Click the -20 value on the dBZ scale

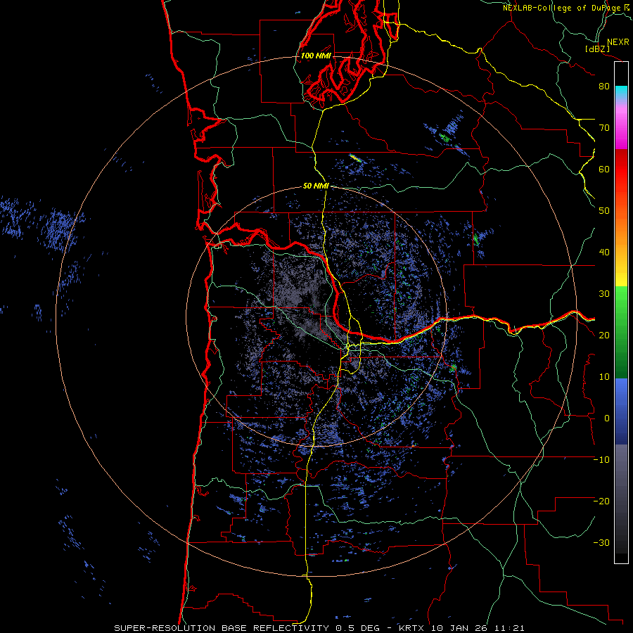pyautogui.click(x=601, y=501)
